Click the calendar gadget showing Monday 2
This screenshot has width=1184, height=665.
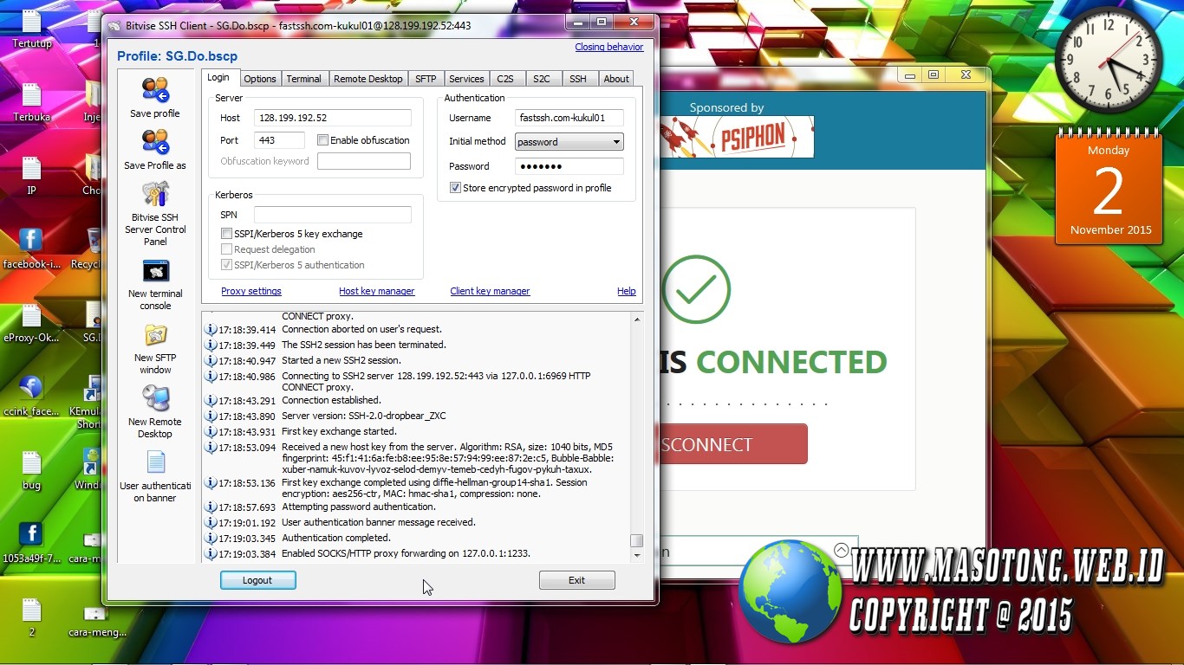point(1109,188)
